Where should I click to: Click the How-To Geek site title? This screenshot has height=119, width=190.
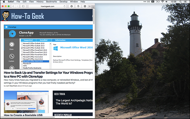coord(28,16)
